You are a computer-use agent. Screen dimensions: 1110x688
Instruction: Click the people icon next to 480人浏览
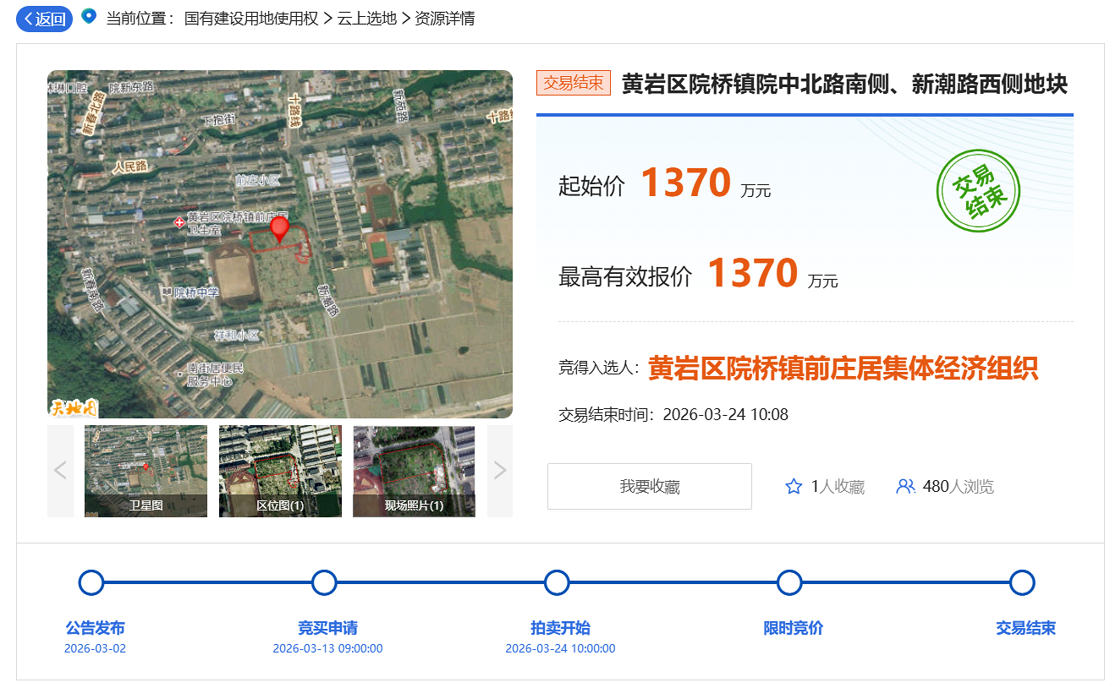pos(905,487)
